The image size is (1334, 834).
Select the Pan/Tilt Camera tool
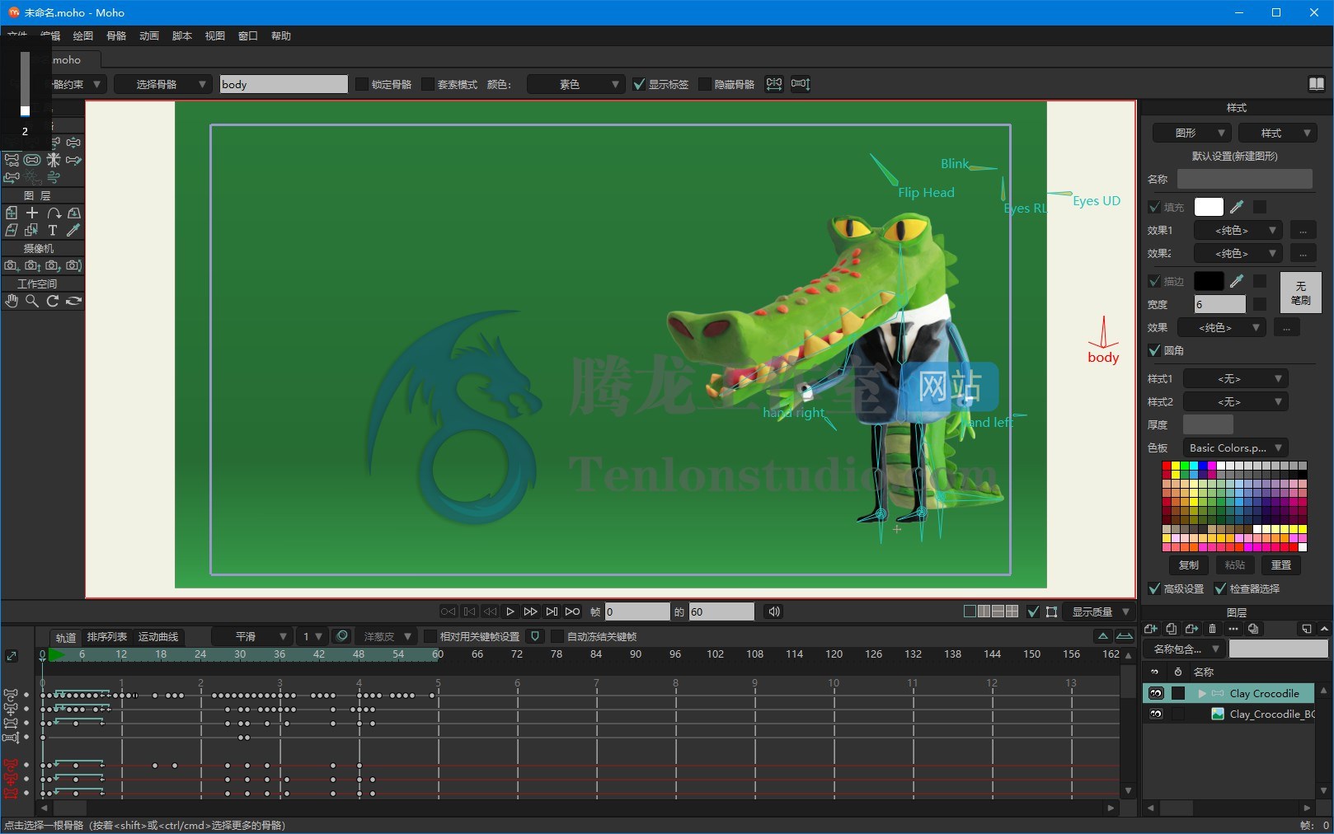(x=73, y=265)
